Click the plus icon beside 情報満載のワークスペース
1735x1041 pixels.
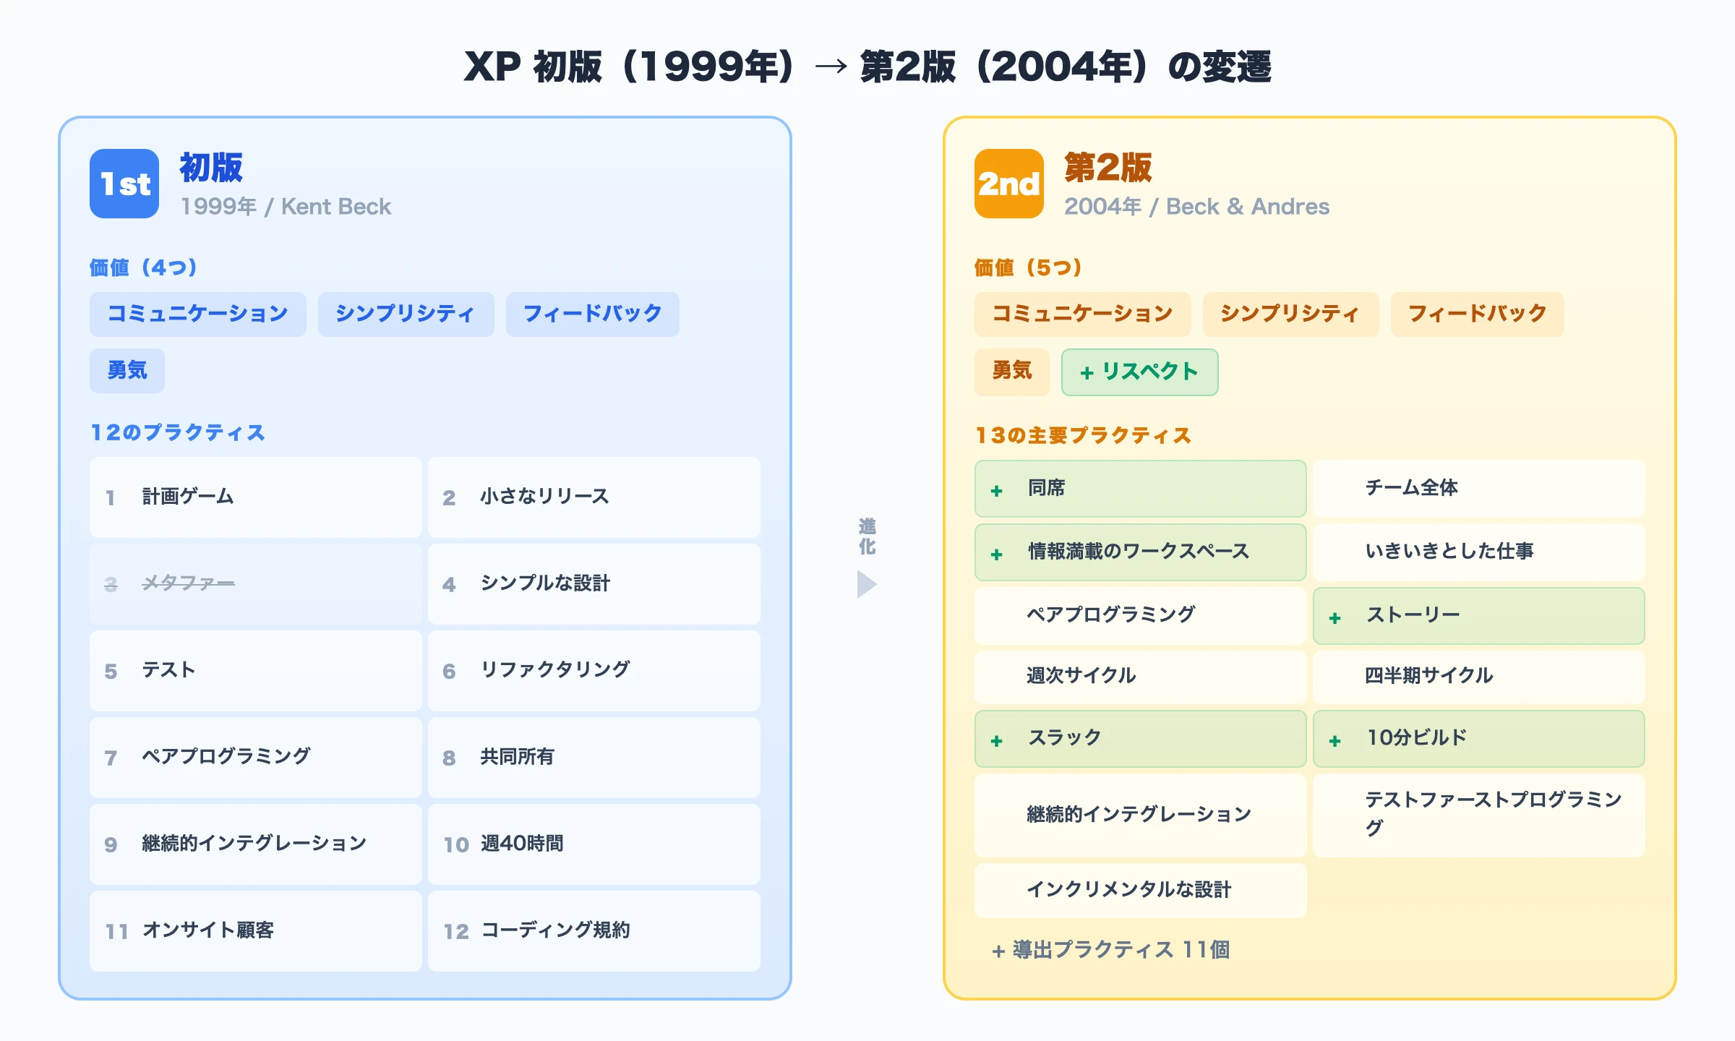(x=997, y=554)
